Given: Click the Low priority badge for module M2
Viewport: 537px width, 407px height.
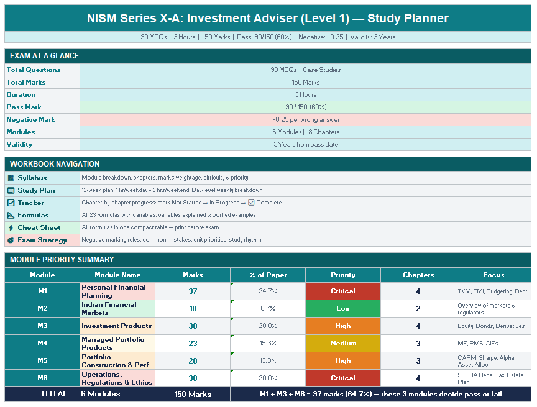Looking at the screenshot, I should click(x=342, y=308).
